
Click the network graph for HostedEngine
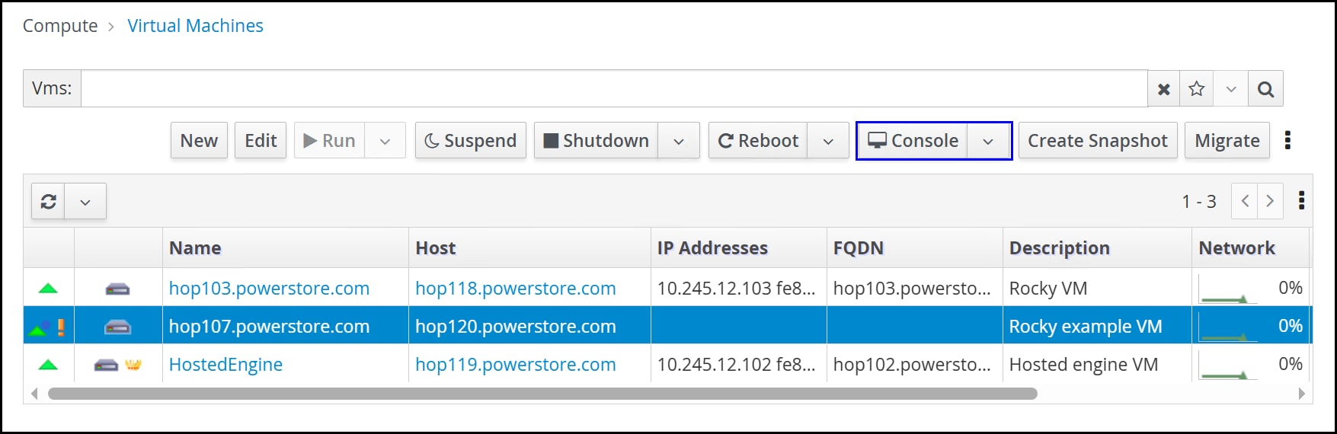coord(1227,365)
